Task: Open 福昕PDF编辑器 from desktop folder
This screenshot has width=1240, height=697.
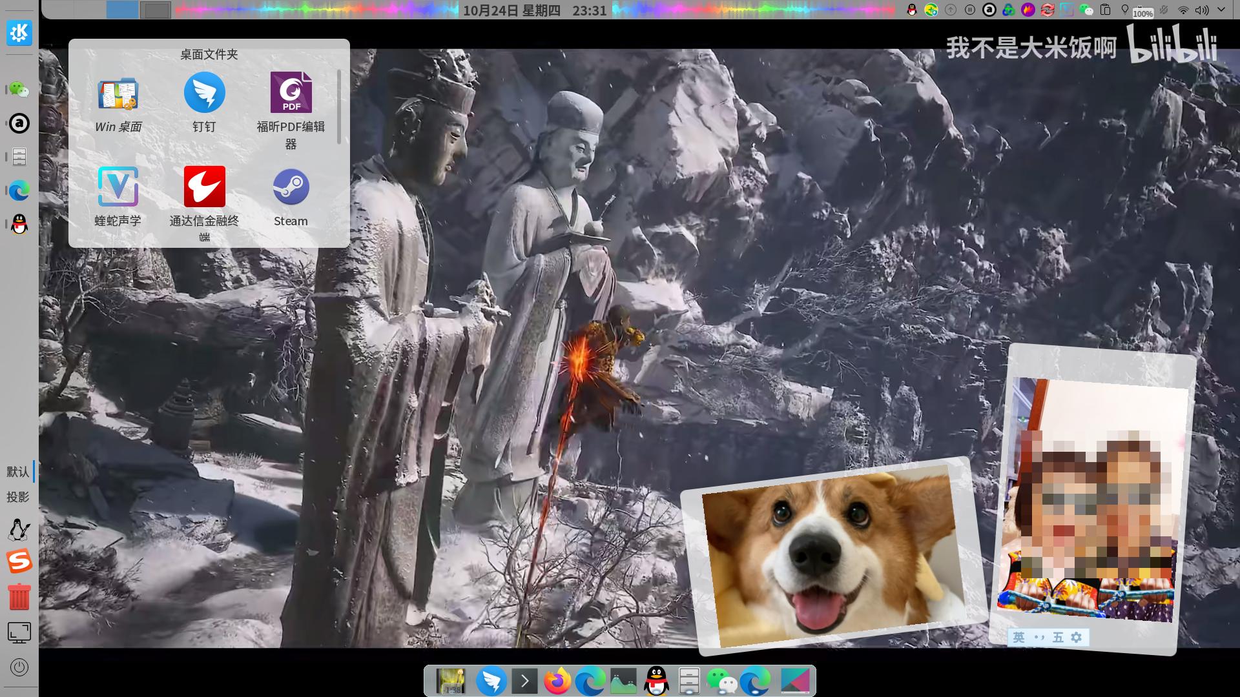Action: click(291, 112)
